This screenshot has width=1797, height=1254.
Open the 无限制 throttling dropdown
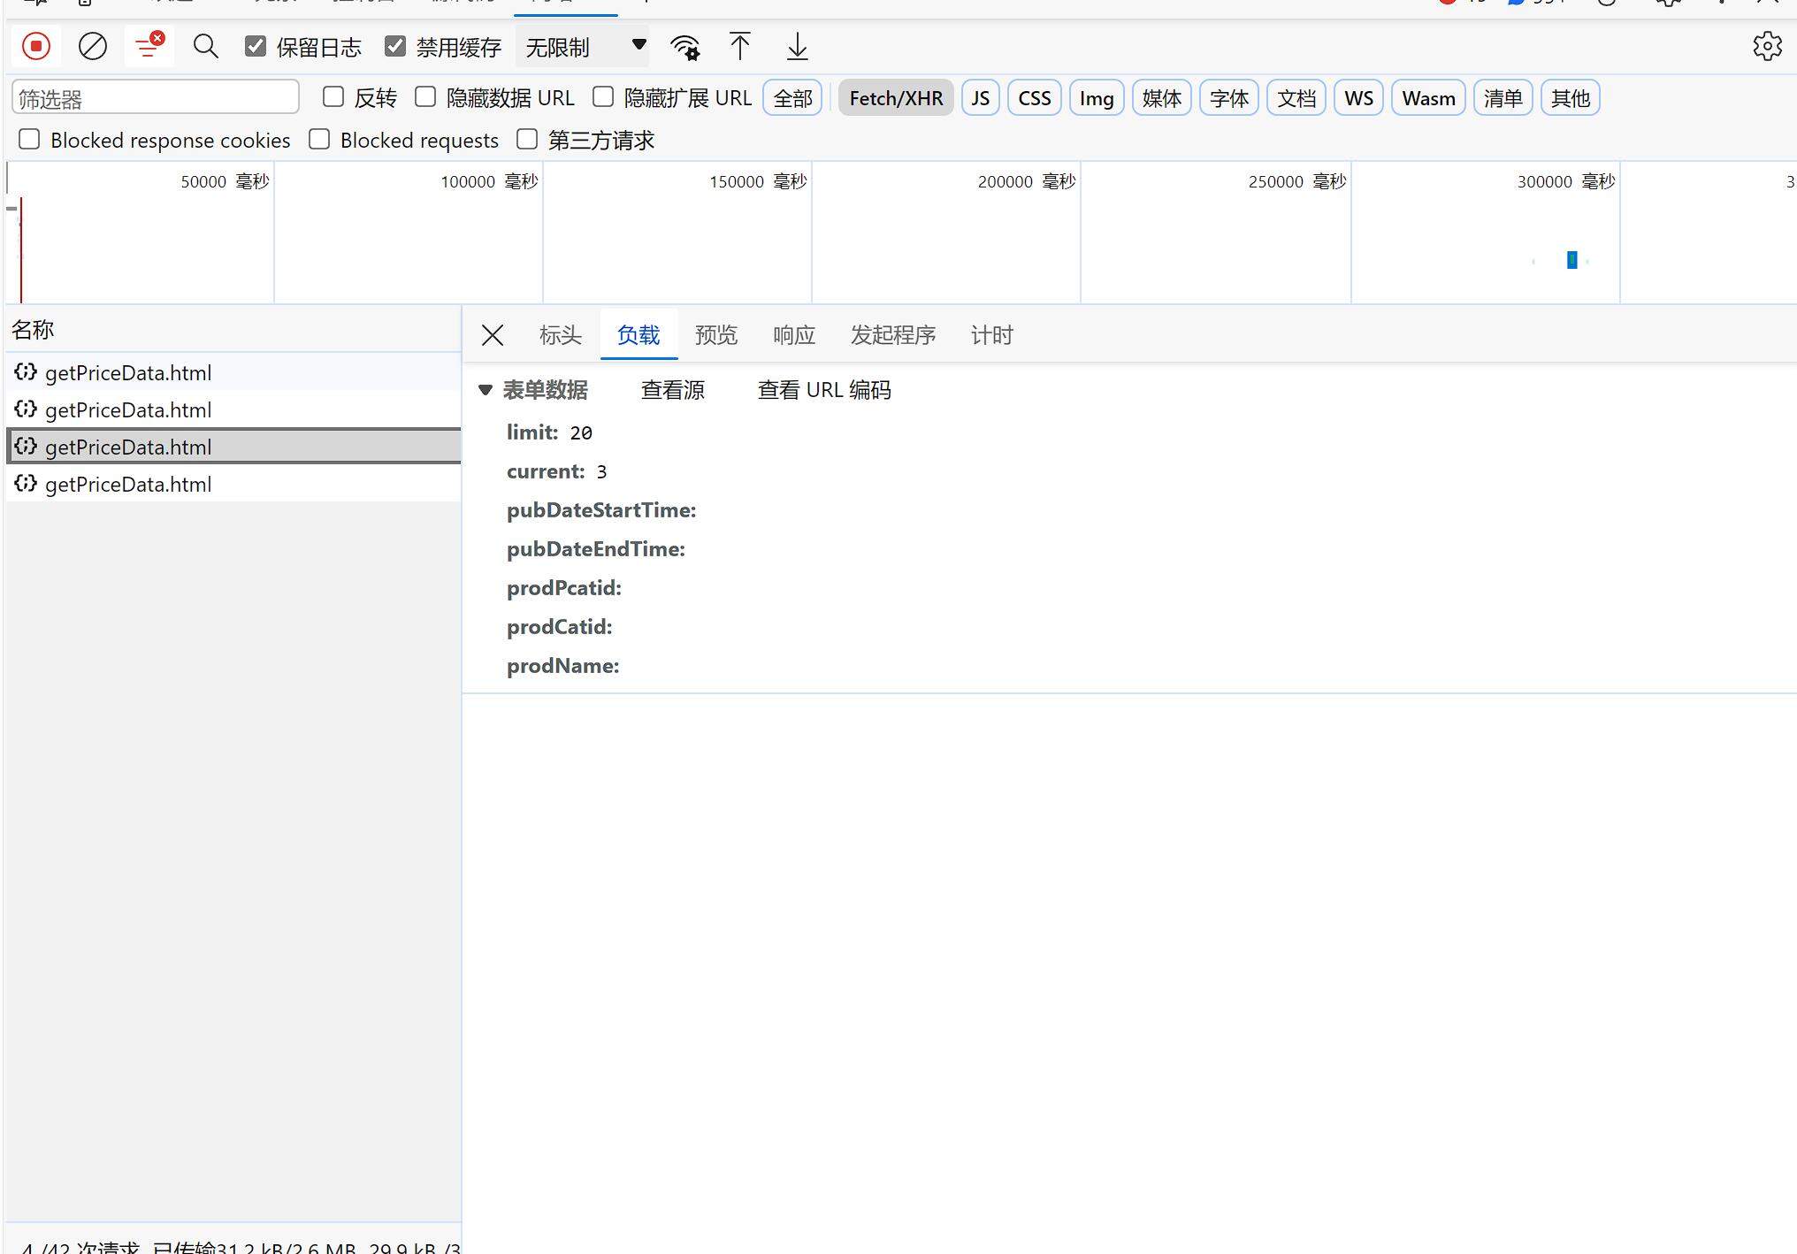(x=583, y=47)
